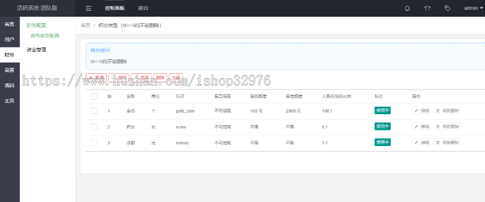The width and height of the screenshot is (485, 202).
Task: Click 使用中 status badge for 金币
Action: click(382, 110)
